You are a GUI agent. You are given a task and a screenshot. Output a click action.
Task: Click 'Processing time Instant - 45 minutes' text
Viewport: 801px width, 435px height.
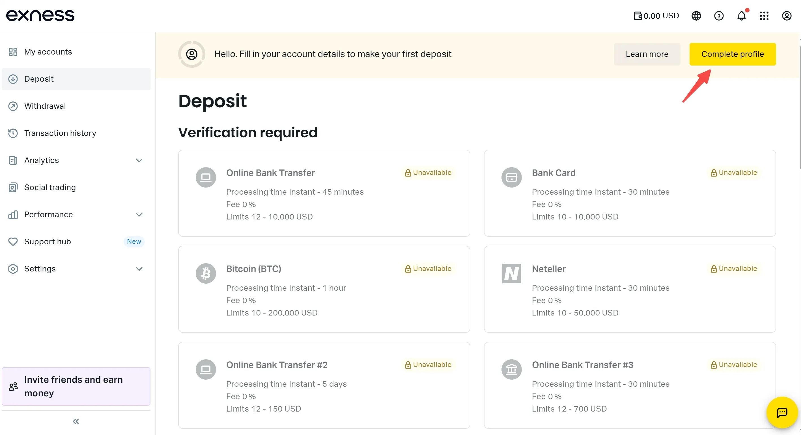coord(295,192)
